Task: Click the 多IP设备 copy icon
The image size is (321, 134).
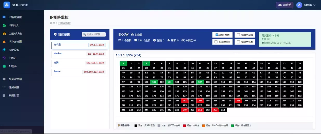Action: pyautogui.click(x=4, y=50)
